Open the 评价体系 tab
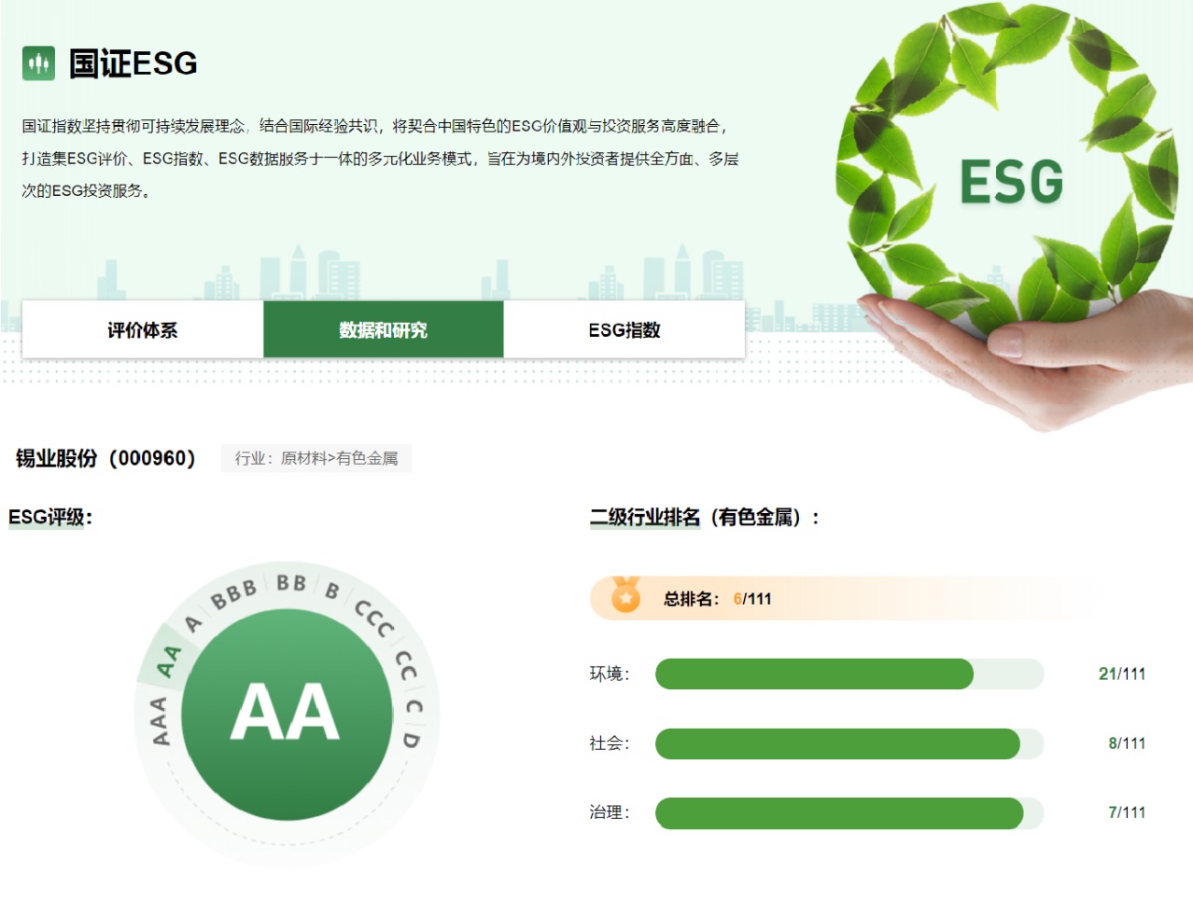This screenshot has height=903, width=1193. coord(142,330)
